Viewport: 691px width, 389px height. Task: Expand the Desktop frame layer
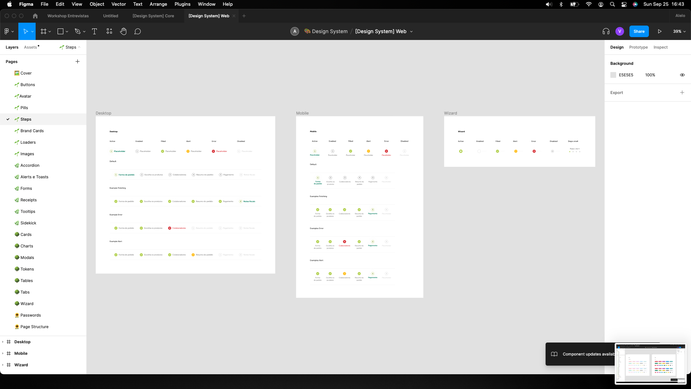coord(3,342)
